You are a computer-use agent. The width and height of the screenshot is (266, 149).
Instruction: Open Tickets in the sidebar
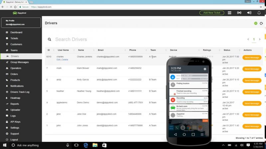click(14, 38)
